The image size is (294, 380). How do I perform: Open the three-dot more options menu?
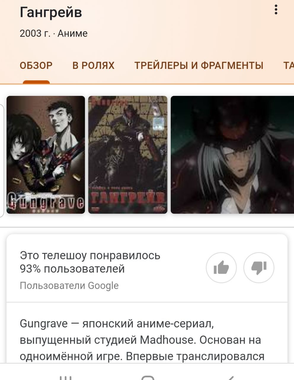[276, 9]
